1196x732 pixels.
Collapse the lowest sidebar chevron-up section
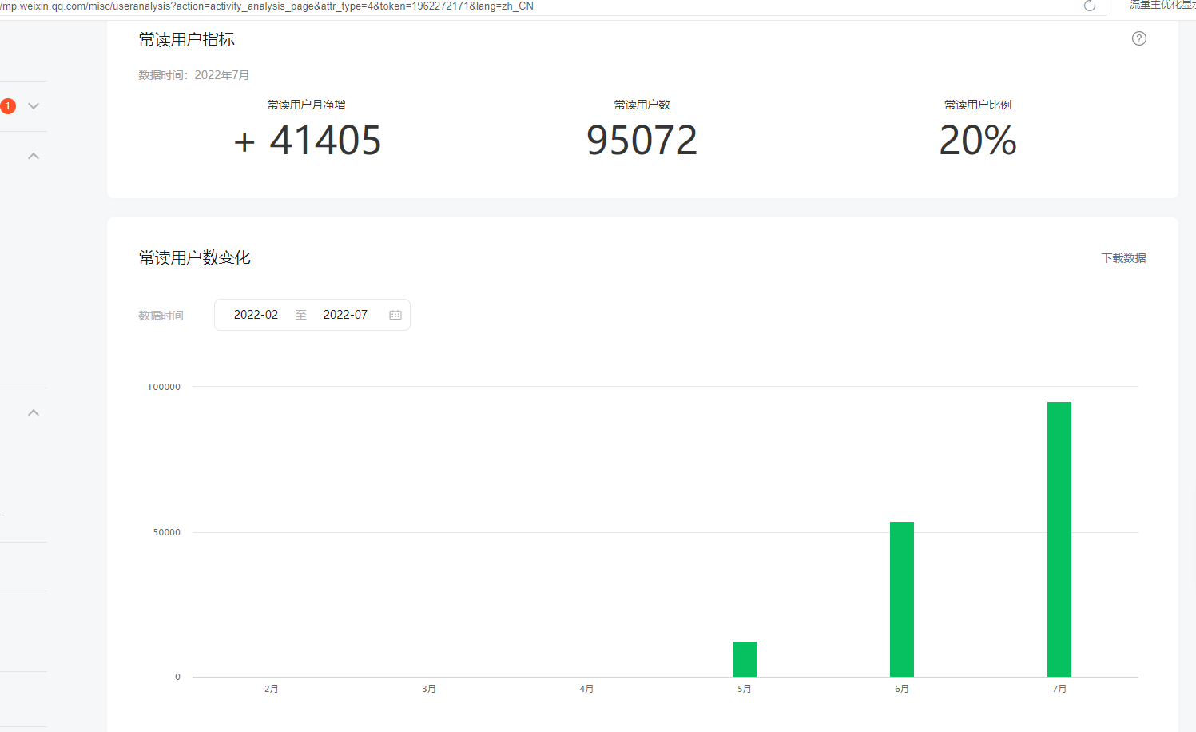tap(34, 412)
